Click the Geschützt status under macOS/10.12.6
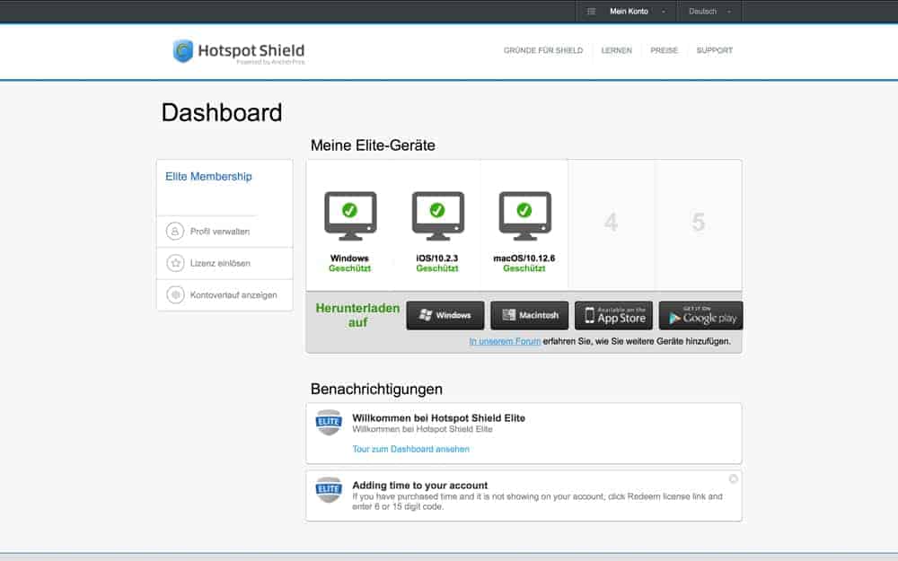Image resolution: width=898 pixels, height=561 pixels. (x=524, y=268)
